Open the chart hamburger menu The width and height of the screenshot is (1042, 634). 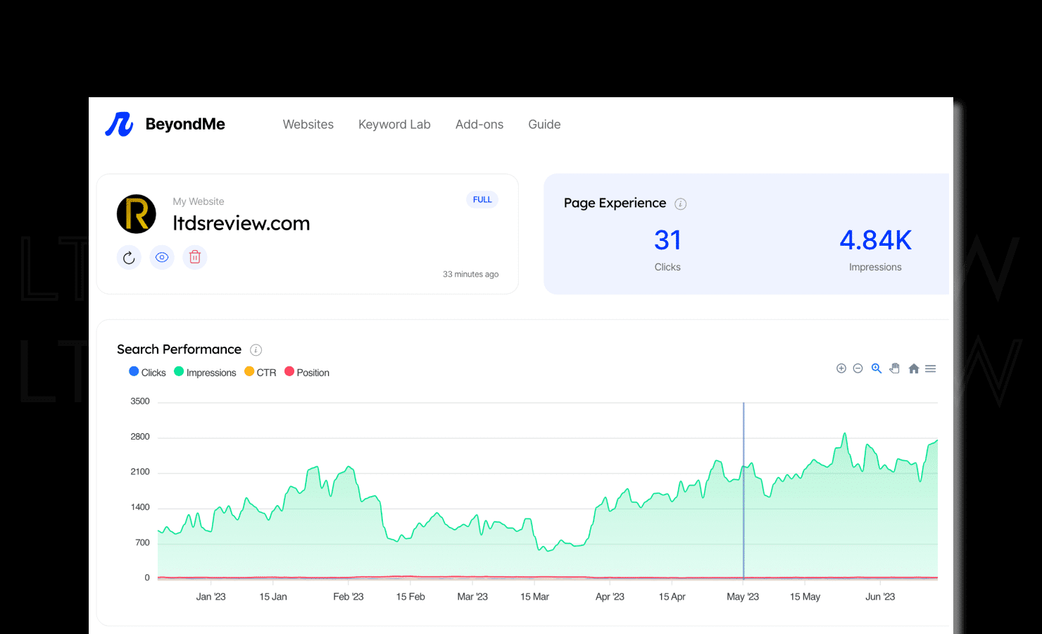[930, 368]
